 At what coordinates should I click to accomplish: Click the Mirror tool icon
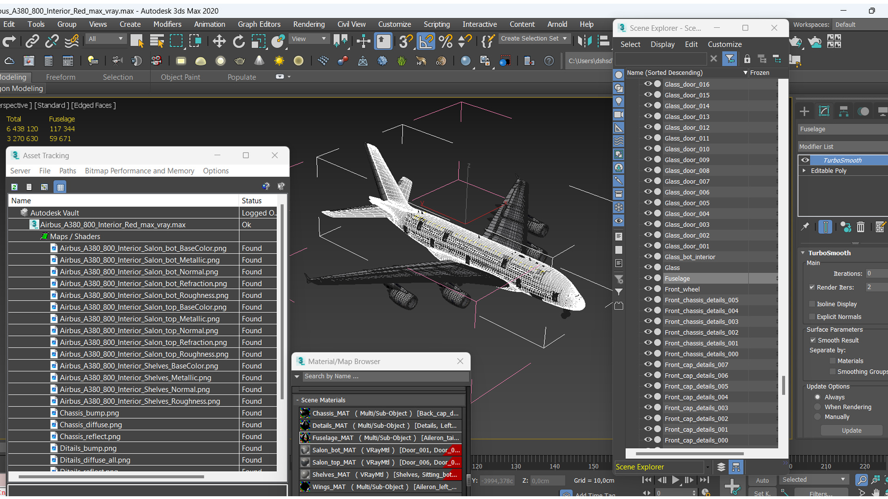point(585,42)
